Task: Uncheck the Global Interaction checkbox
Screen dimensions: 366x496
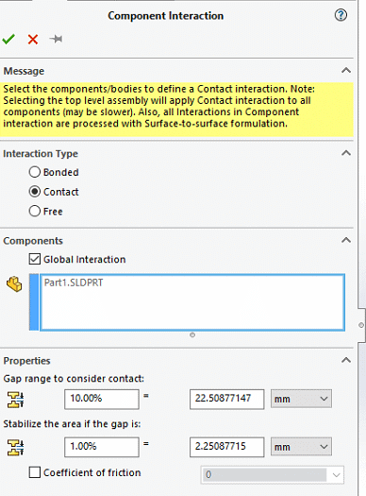Action: (35, 259)
